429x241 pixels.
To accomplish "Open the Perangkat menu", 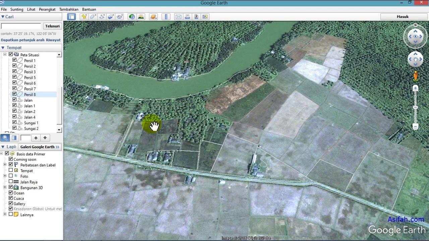I will [47, 9].
